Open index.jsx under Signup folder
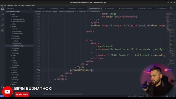The height and width of the screenshot is (99, 176). point(16,65)
